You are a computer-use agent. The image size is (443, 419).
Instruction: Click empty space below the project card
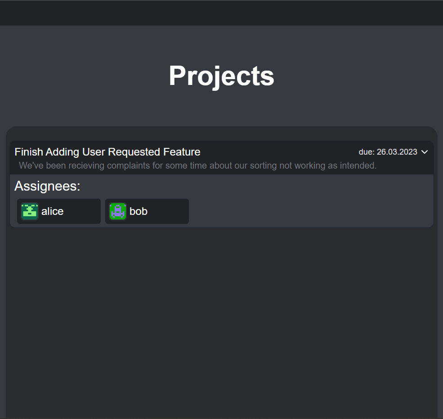pyautogui.click(x=221, y=315)
